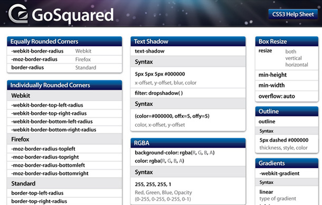Click the min-width row

click(x=287, y=85)
